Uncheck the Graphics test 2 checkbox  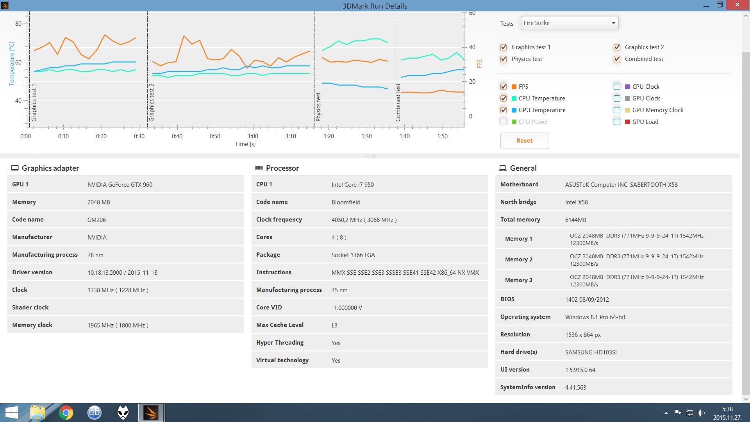pyautogui.click(x=617, y=47)
